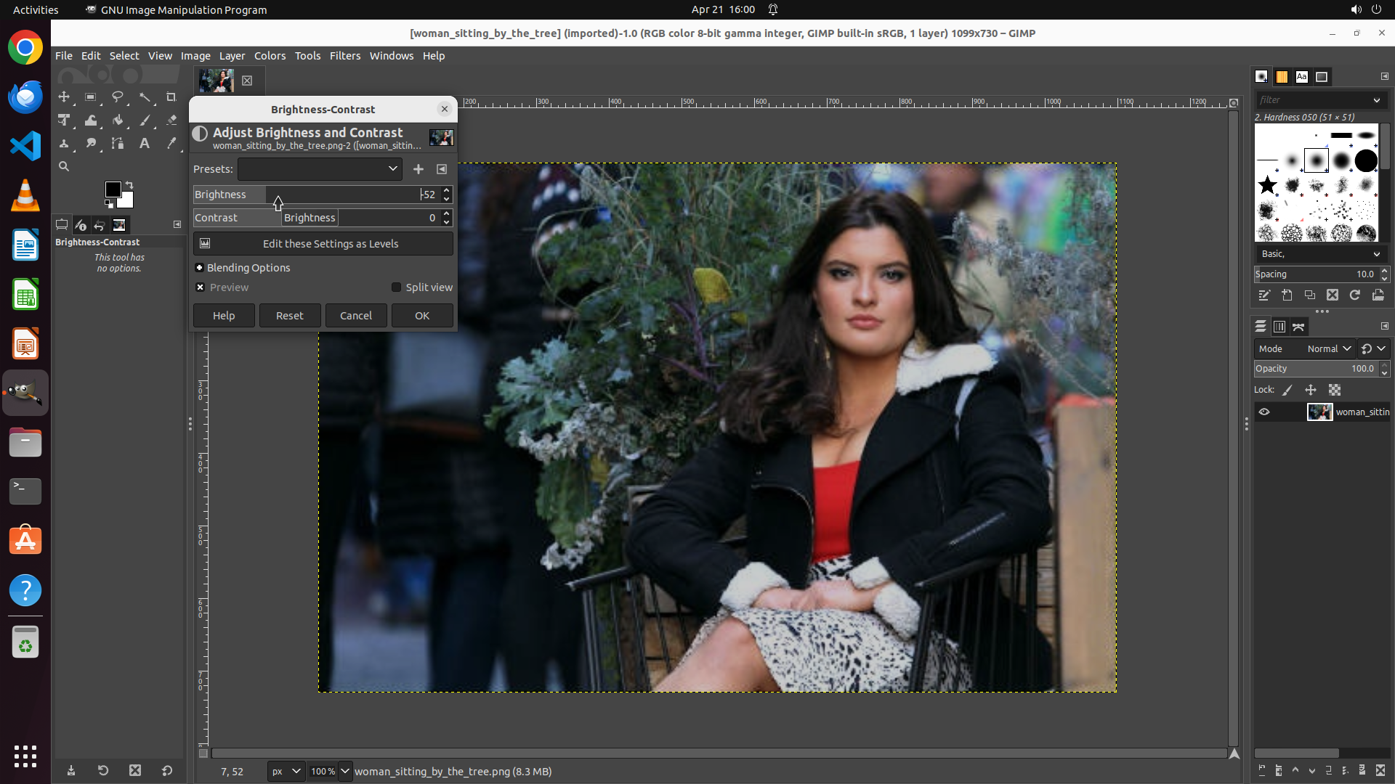
Task: Enable the Split view checkbox
Action: [x=396, y=287]
